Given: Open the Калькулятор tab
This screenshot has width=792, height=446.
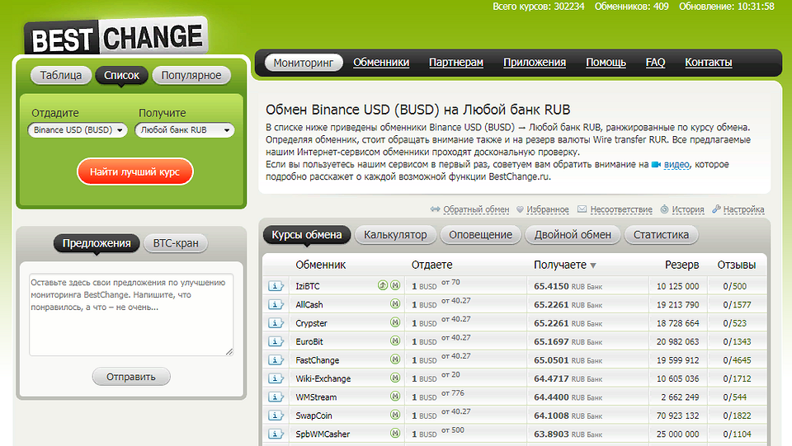Looking at the screenshot, I should tap(395, 235).
